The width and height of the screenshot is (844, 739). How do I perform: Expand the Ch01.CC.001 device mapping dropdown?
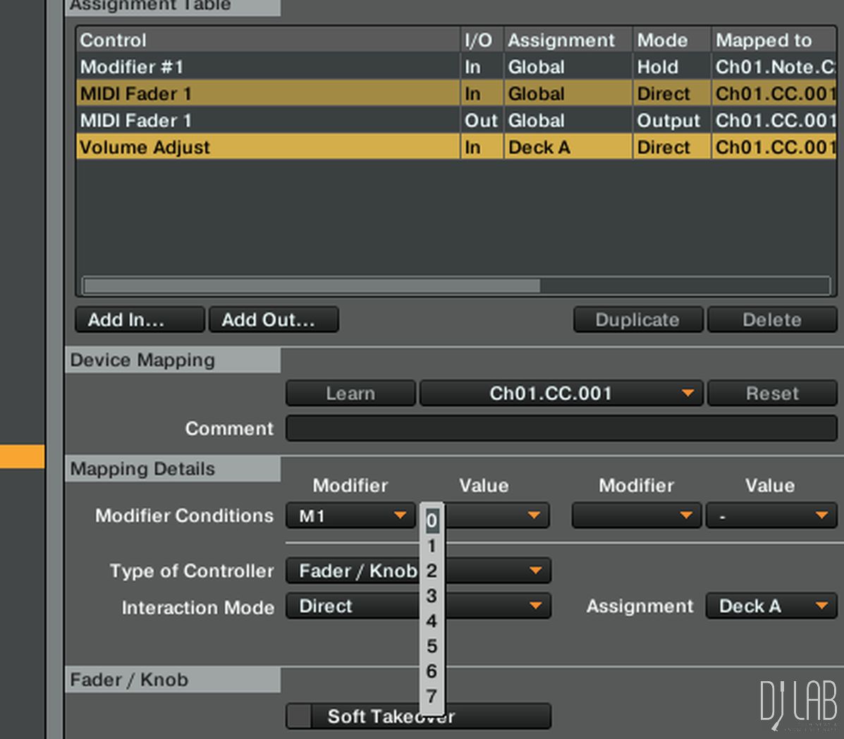(x=561, y=393)
